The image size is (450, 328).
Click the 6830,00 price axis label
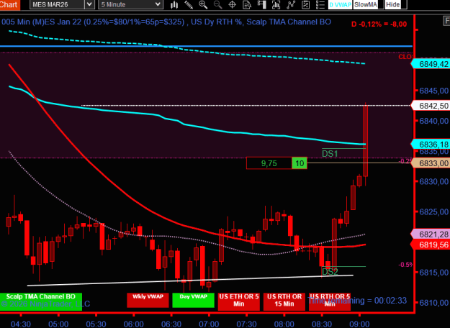(433, 181)
